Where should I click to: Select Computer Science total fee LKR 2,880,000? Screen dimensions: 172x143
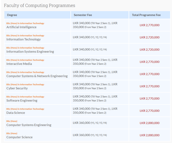(150, 135)
